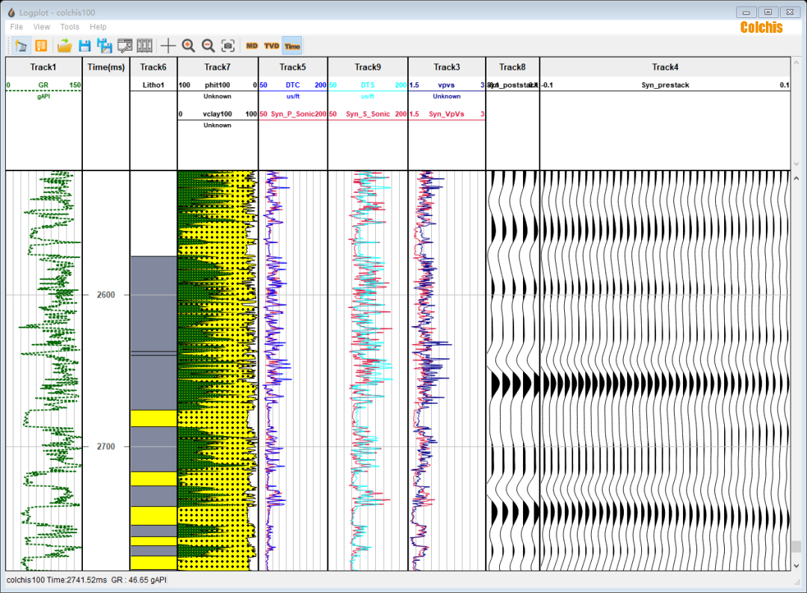Click the Track4 column header

pyautogui.click(x=664, y=67)
